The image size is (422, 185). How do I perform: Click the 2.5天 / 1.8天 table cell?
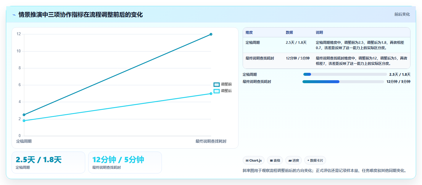tap(296, 43)
